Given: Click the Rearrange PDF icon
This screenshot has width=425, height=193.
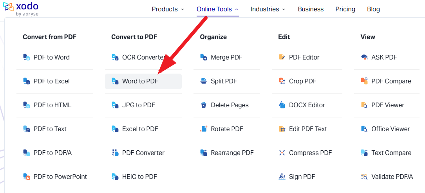Looking at the screenshot, I should click(x=204, y=153).
